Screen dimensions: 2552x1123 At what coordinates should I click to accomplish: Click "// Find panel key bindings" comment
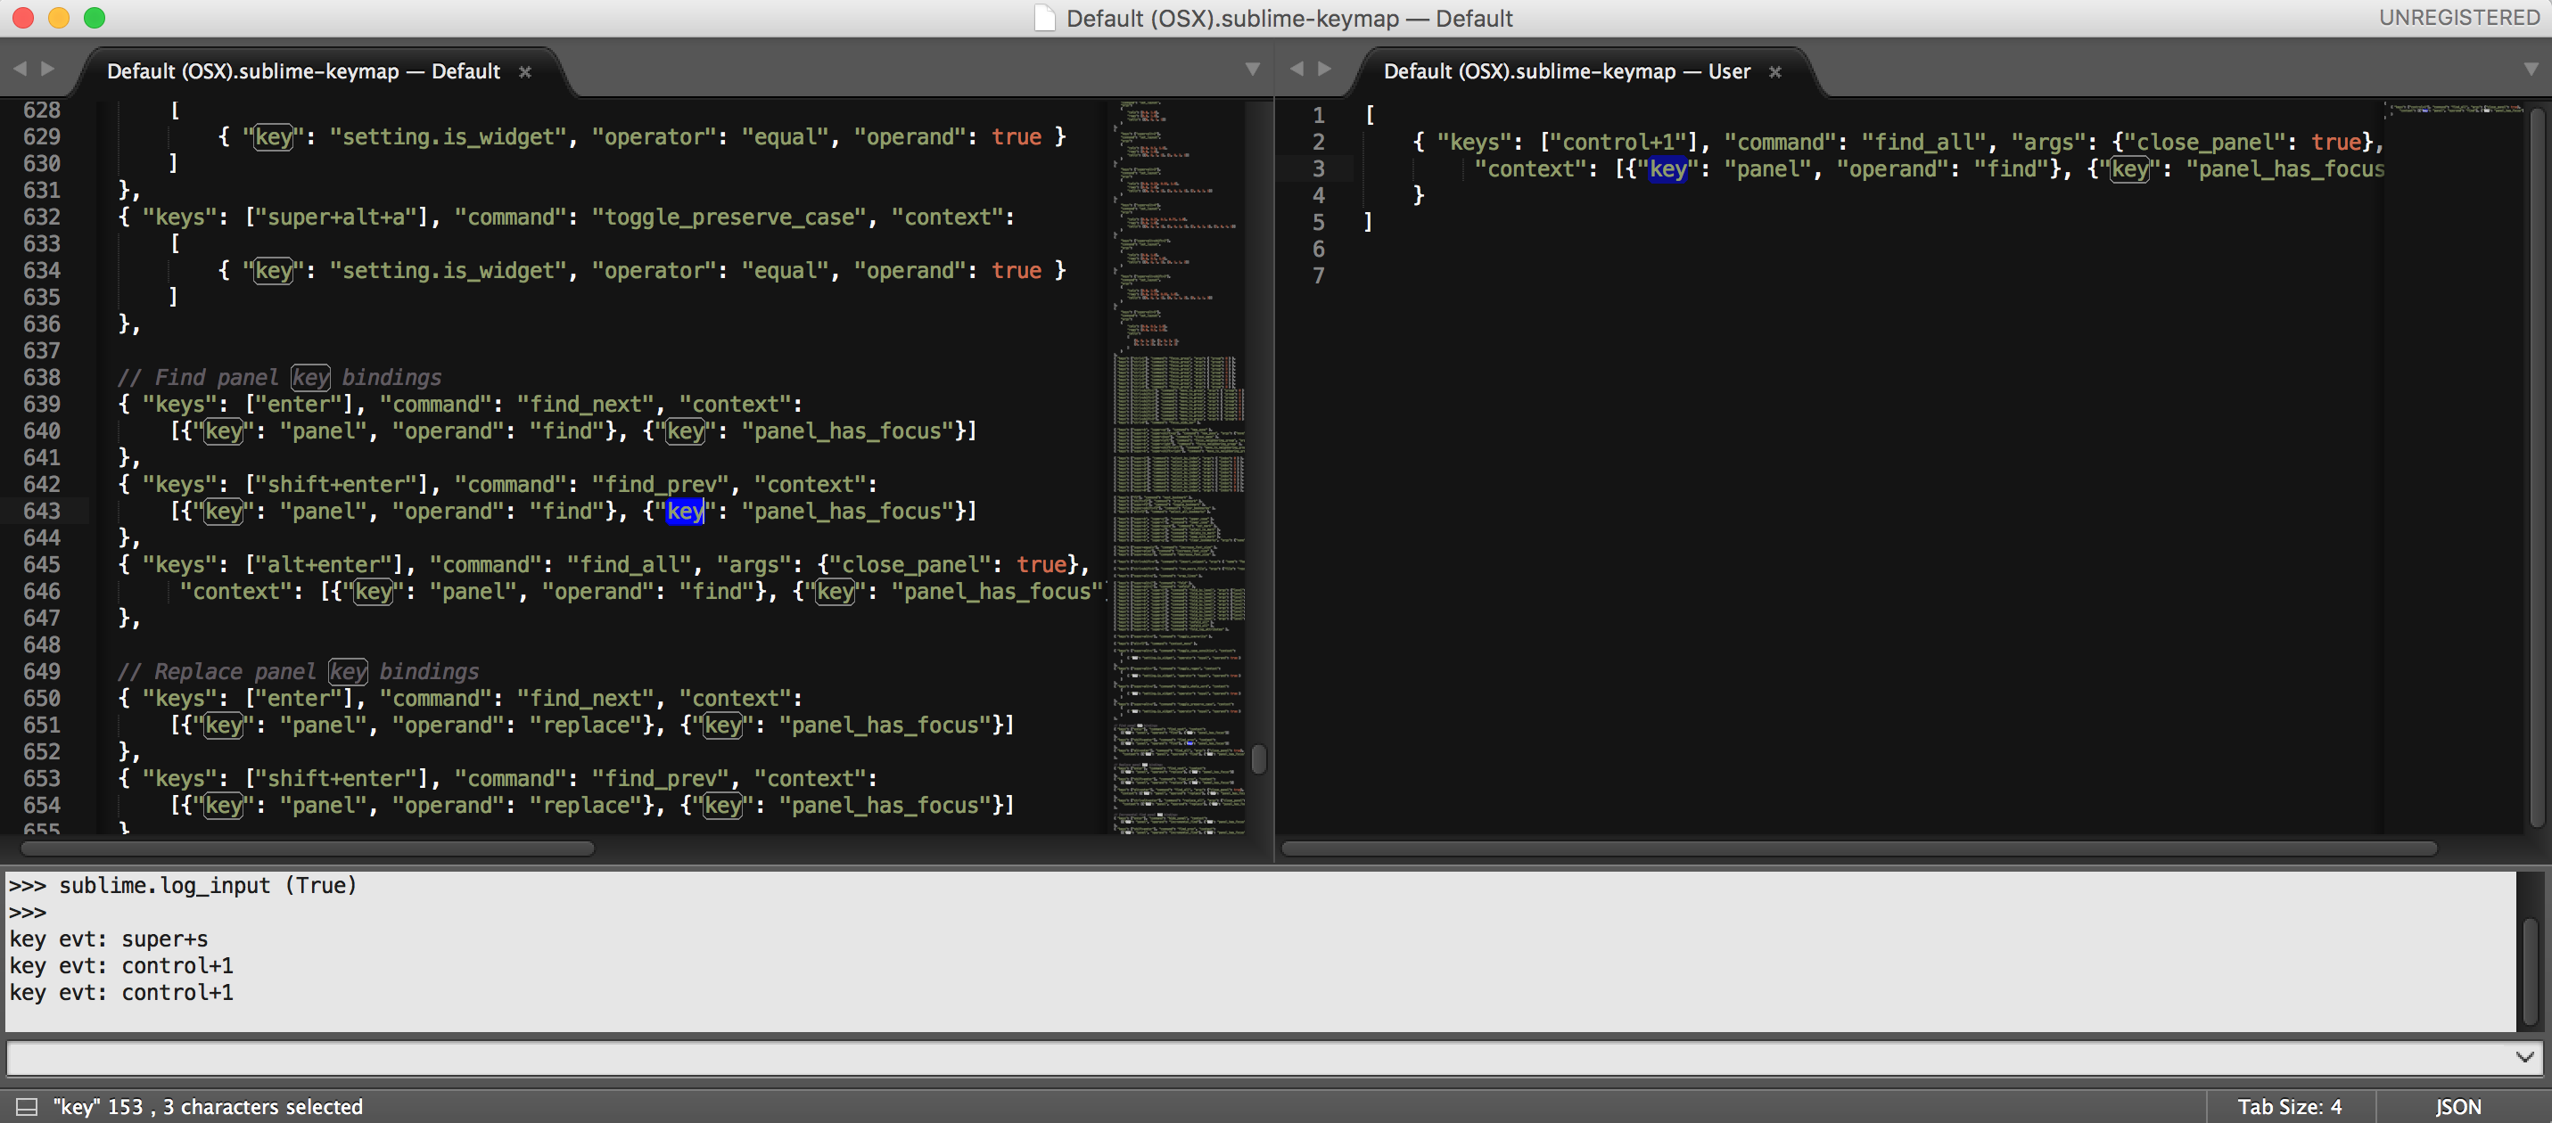click(x=279, y=377)
